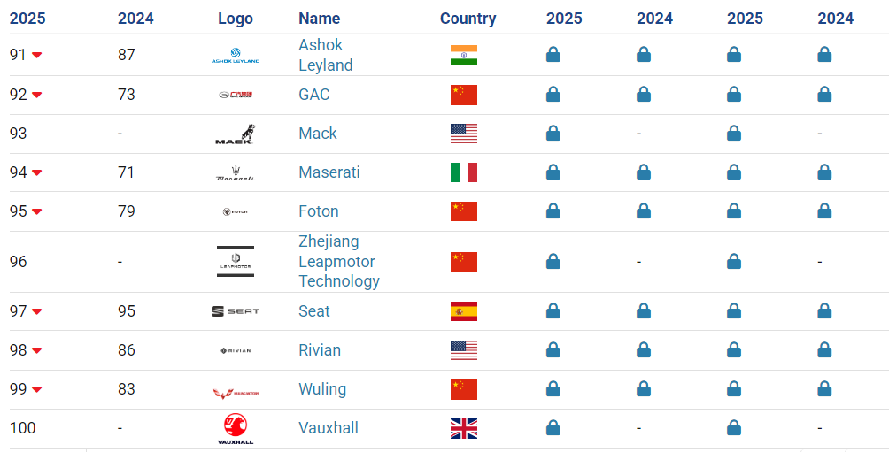Screen dimensions: 889x452
Task: Click the Vauxhall griffin logo
Action: click(x=236, y=429)
